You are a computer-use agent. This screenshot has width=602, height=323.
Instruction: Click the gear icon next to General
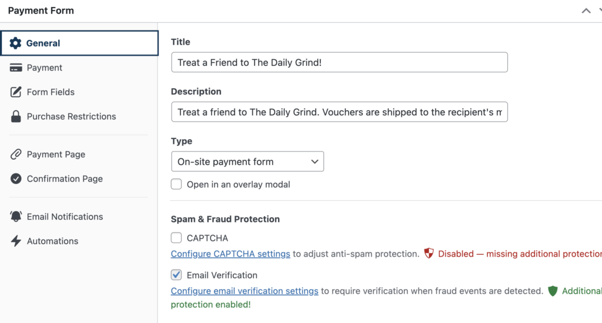click(15, 43)
